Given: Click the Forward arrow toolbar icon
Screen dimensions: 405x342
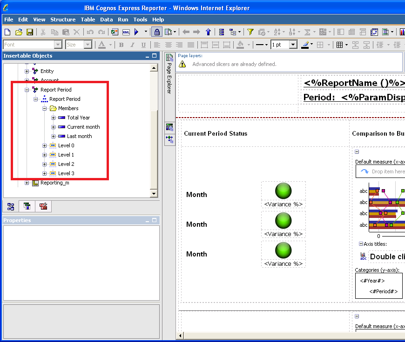Looking at the screenshot, I should click(x=196, y=32).
